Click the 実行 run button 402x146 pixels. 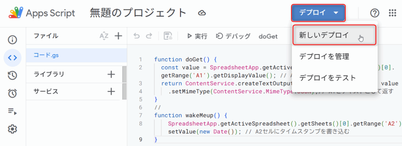197,36
